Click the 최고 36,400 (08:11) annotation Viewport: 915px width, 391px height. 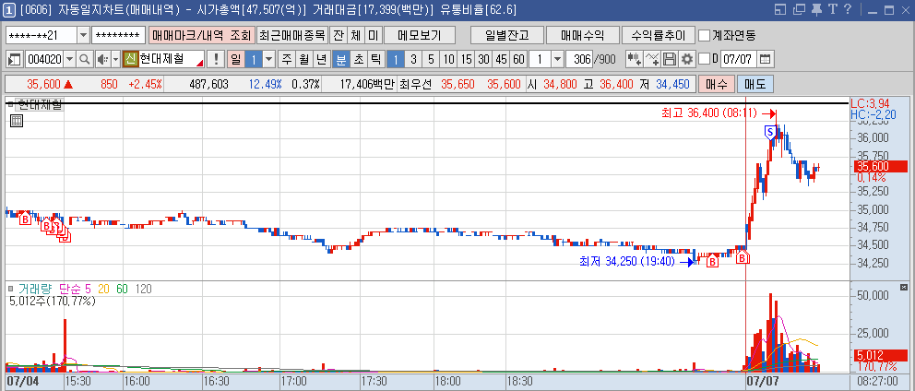pyautogui.click(x=711, y=113)
